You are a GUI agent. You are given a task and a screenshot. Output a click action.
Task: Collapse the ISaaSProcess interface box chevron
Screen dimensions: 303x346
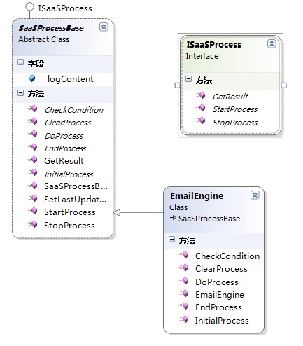pyautogui.click(x=272, y=43)
